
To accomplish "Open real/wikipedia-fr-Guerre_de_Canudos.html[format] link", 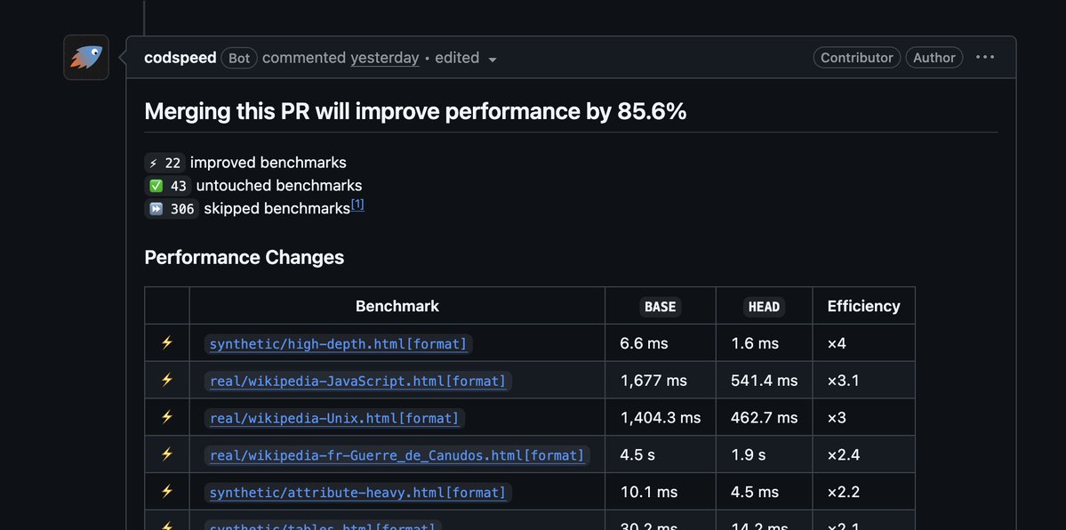I will [397, 455].
